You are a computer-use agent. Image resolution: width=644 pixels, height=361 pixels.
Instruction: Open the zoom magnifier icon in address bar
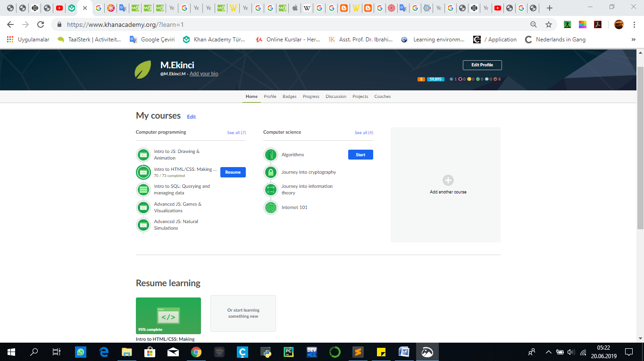(x=534, y=24)
